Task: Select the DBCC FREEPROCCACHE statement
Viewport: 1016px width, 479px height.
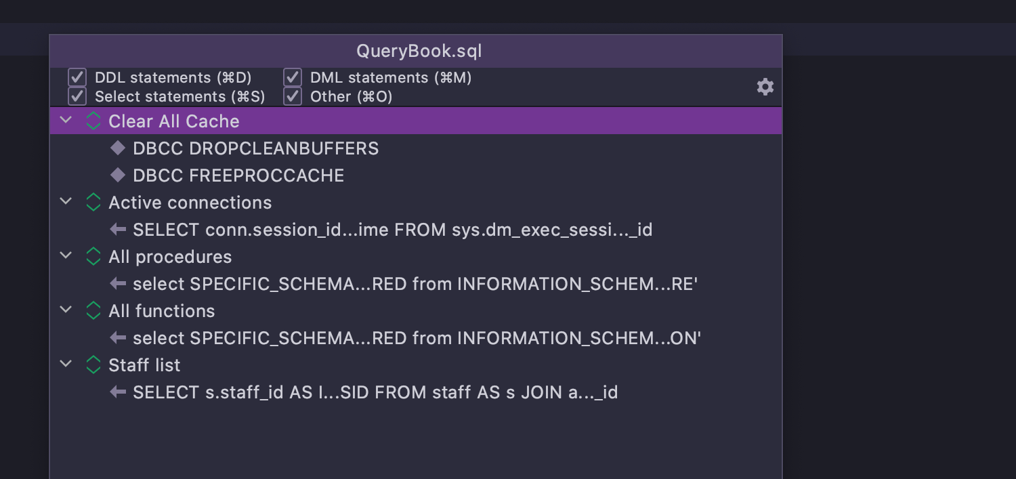Action: coord(416,175)
